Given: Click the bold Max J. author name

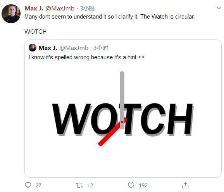Looking at the screenshot, I should click(34, 9).
